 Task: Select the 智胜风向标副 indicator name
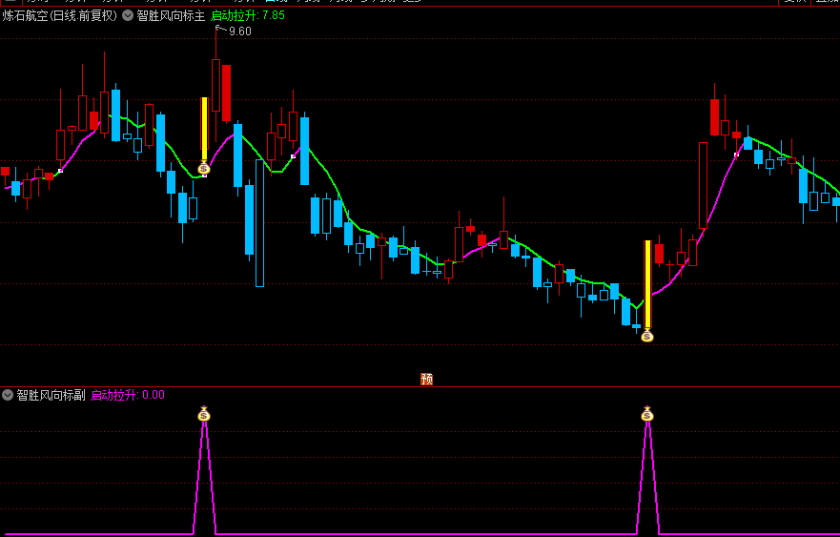(51, 396)
